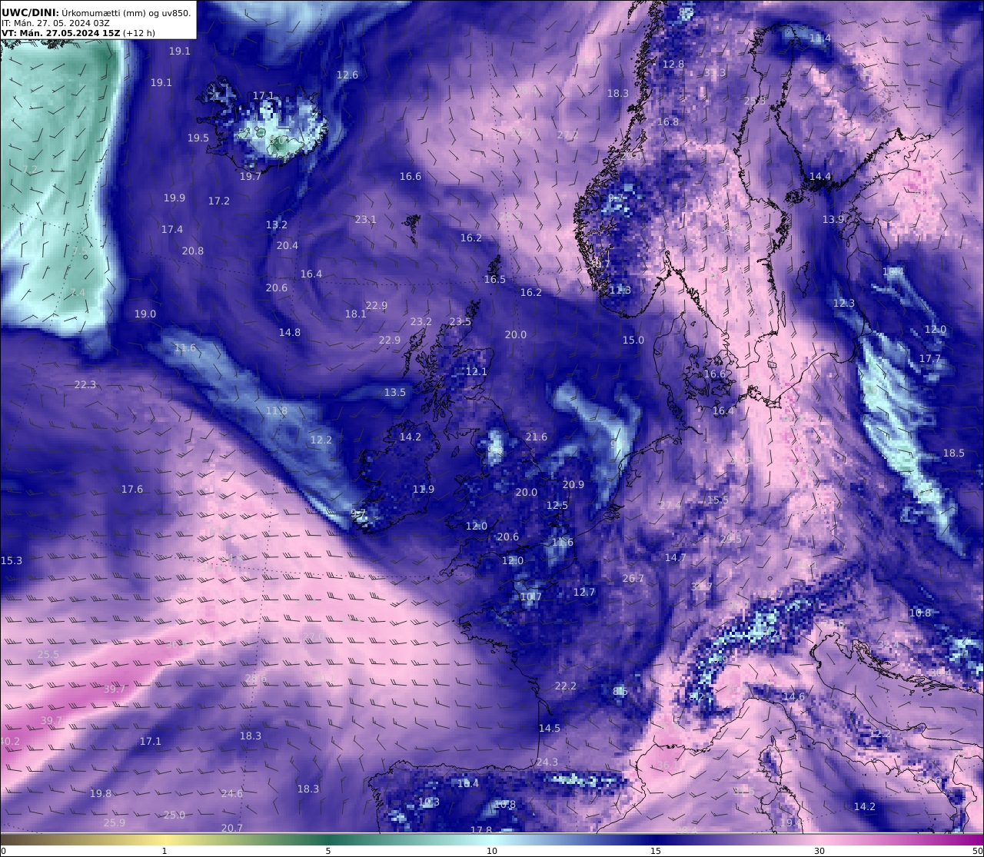Click the 19.9 value on the map
984x857 pixels.
pyautogui.click(x=175, y=198)
